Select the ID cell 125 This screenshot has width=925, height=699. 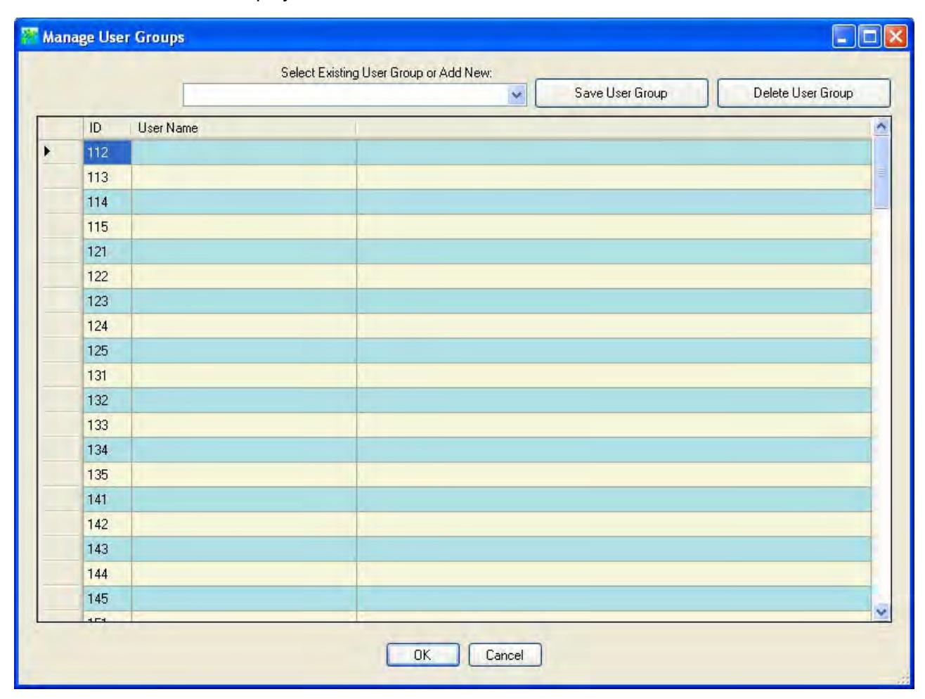tap(107, 351)
